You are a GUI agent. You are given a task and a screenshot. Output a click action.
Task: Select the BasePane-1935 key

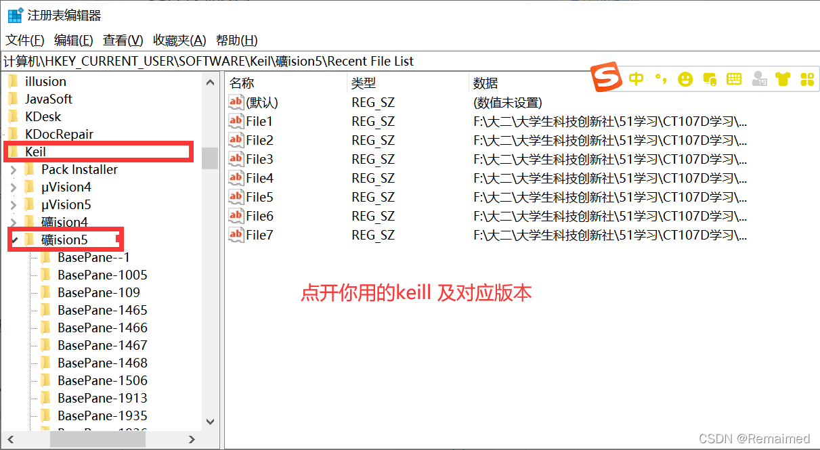[102, 415]
